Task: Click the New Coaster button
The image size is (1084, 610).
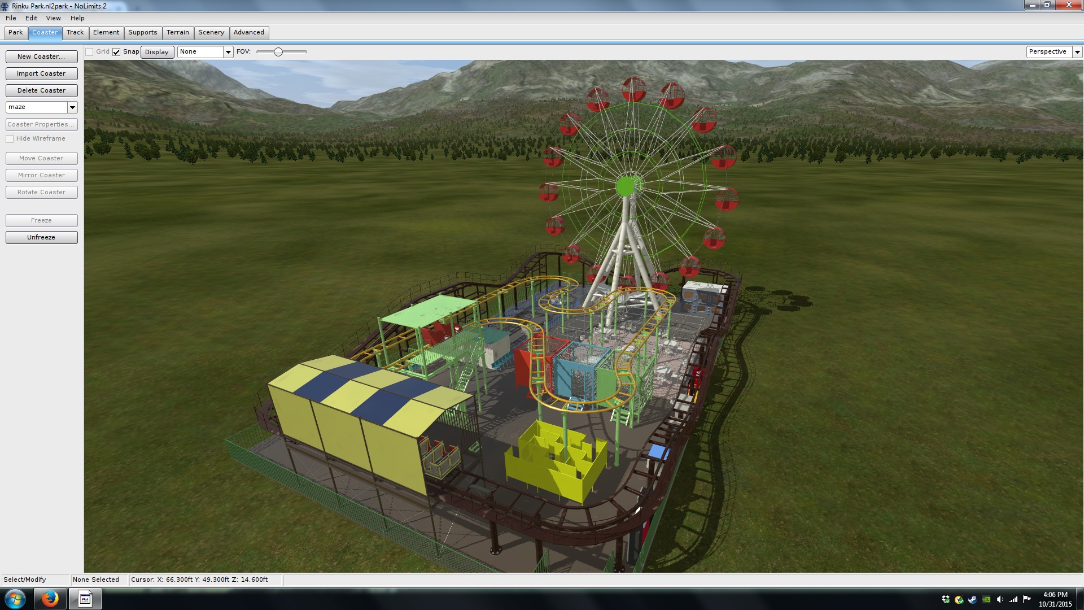Action: click(x=41, y=56)
